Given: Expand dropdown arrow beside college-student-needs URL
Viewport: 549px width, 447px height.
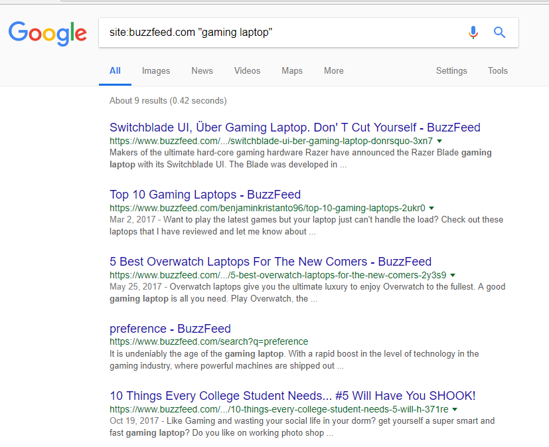Looking at the screenshot, I should click(x=455, y=410).
